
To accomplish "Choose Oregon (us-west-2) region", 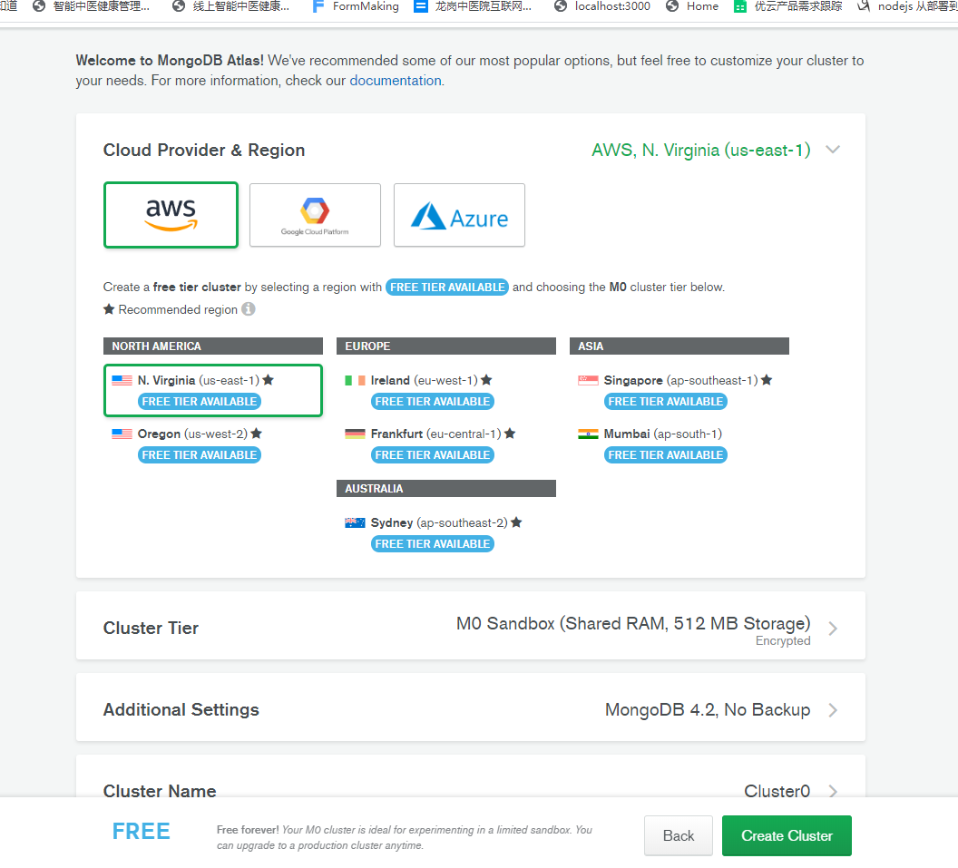I will pos(212,444).
